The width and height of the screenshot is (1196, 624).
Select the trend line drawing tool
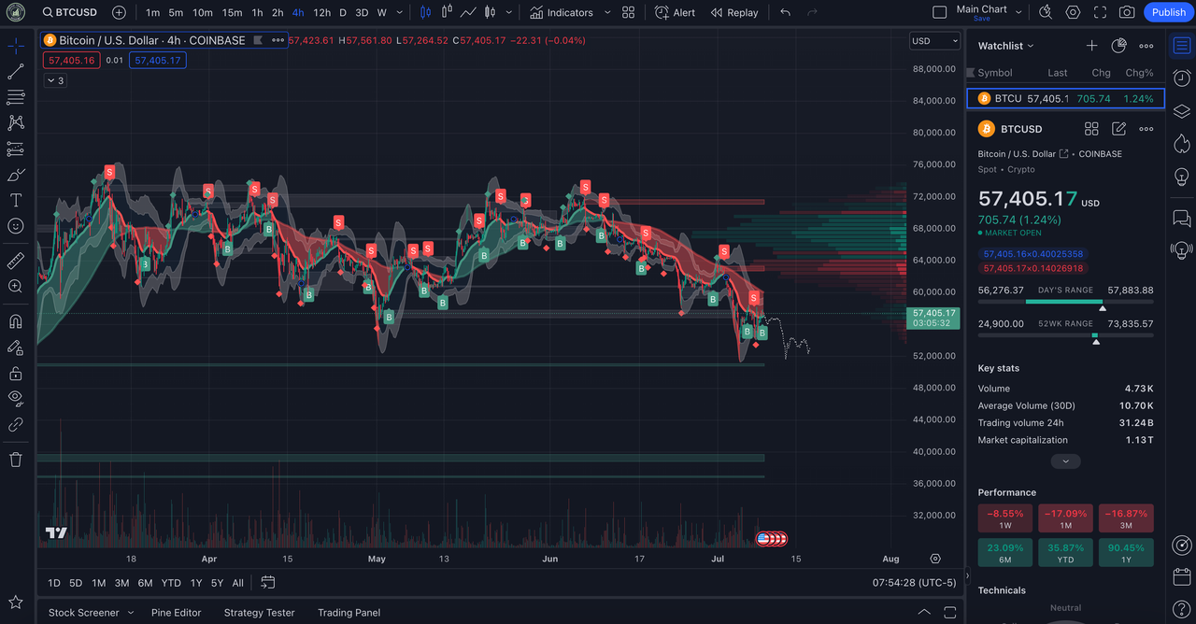(16, 72)
